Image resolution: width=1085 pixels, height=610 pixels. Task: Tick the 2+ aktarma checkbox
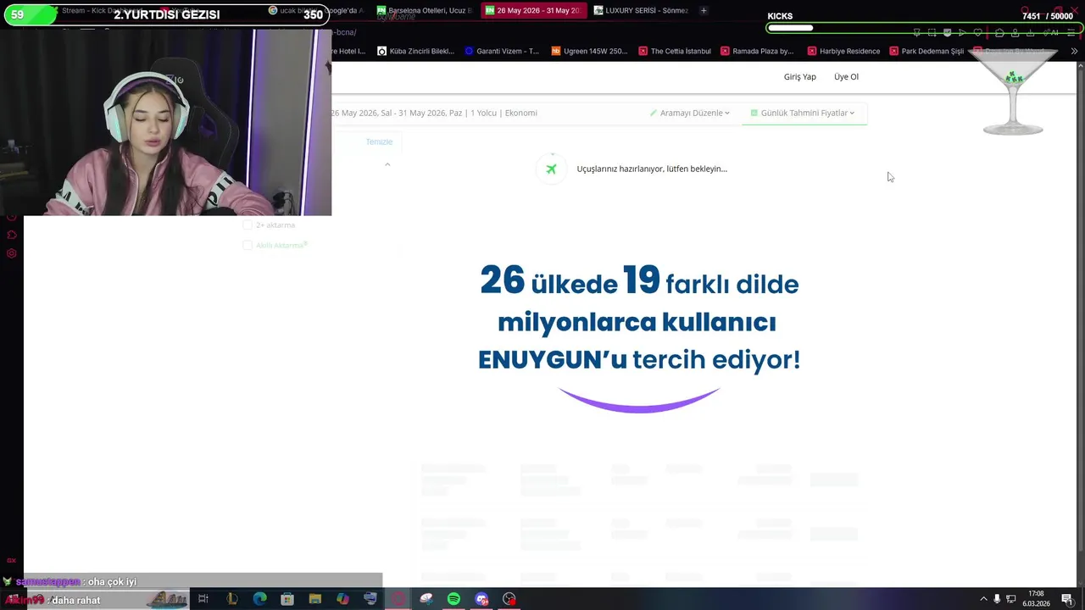pyautogui.click(x=248, y=225)
